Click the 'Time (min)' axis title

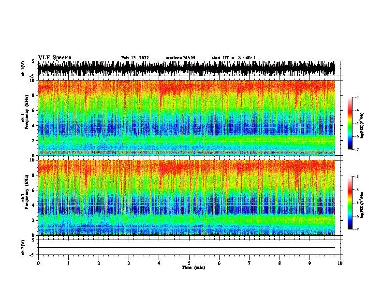pos(193,268)
